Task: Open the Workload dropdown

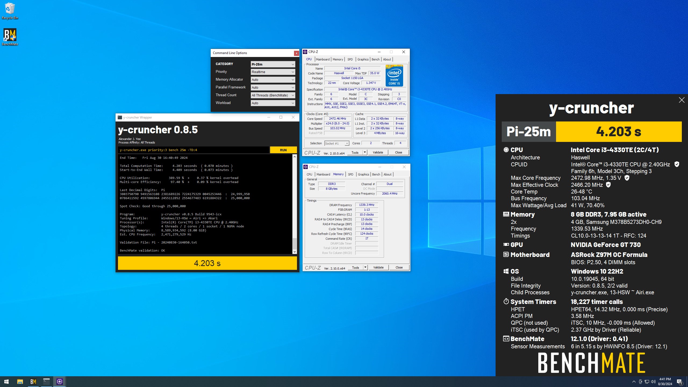Action: pos(273,103)
